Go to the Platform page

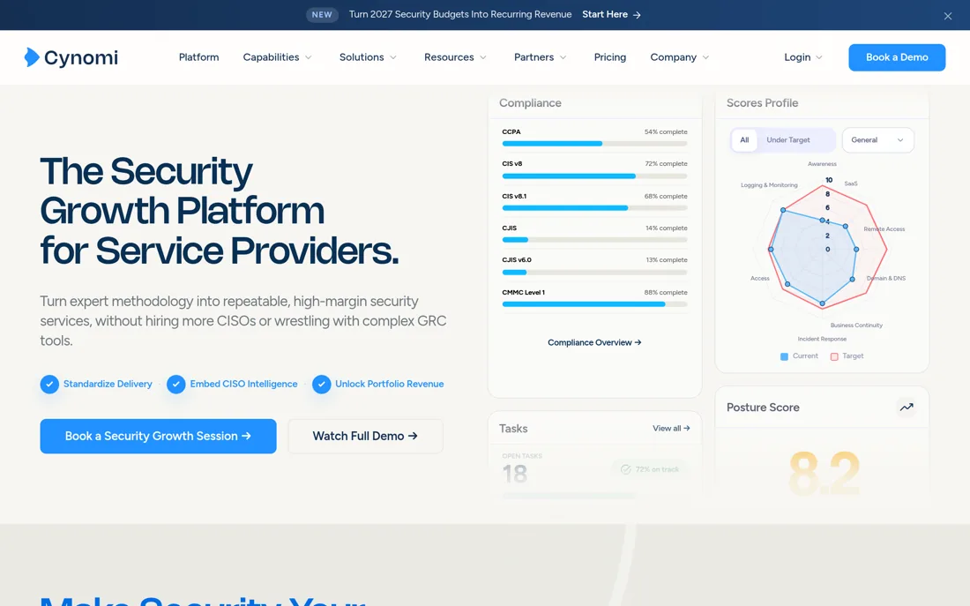pyautogui.click(x=198, y=57)
